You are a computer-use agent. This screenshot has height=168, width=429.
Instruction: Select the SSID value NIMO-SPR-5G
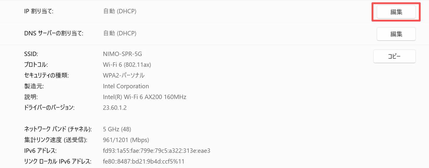tap(122, 54)
